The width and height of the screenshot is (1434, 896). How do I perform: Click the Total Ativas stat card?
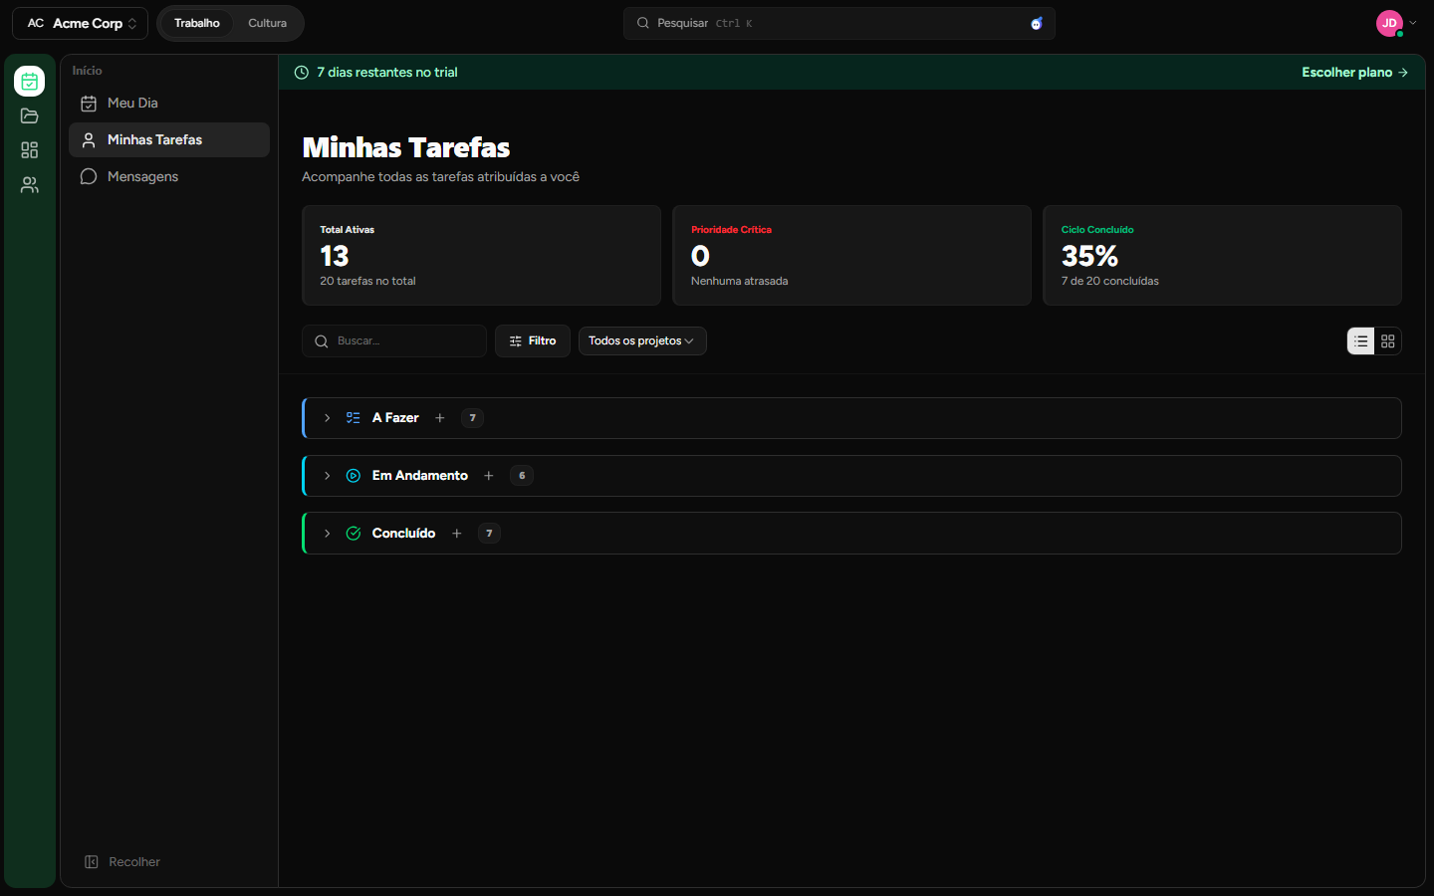point(481,256)
